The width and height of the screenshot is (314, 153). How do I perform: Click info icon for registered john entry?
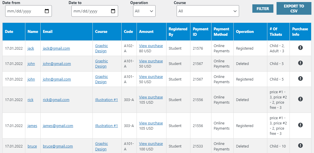[300, 79]
